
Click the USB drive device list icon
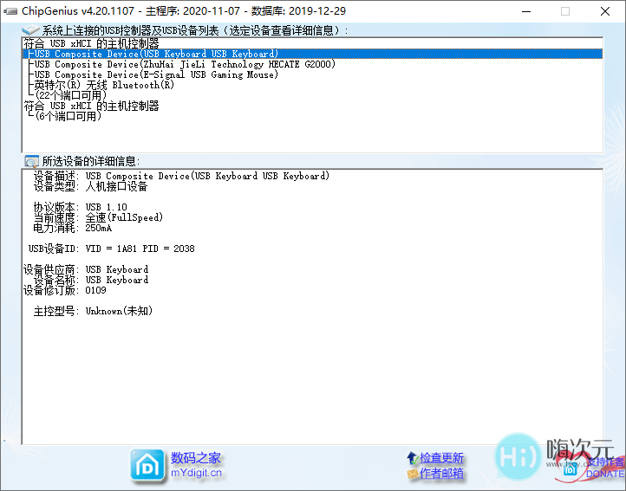(x=30, y=30)
